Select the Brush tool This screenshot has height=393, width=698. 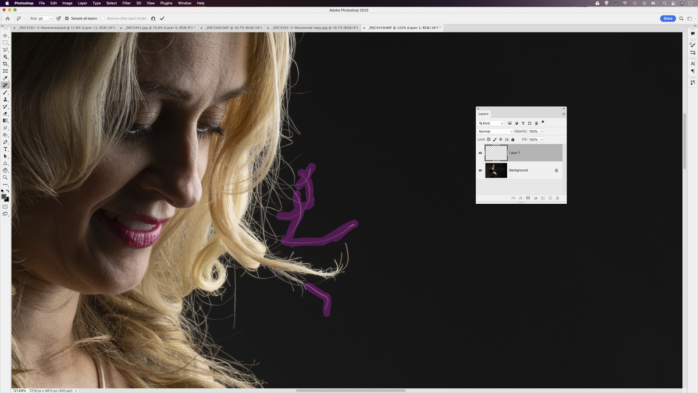pos(5,92)
